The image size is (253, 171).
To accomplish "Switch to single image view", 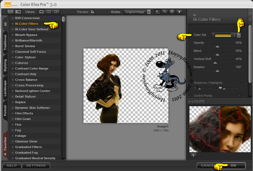I will click(x=42, y=12).
